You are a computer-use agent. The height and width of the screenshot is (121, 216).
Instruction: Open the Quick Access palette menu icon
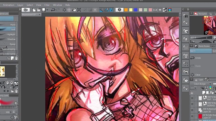(x=191, y=46)
